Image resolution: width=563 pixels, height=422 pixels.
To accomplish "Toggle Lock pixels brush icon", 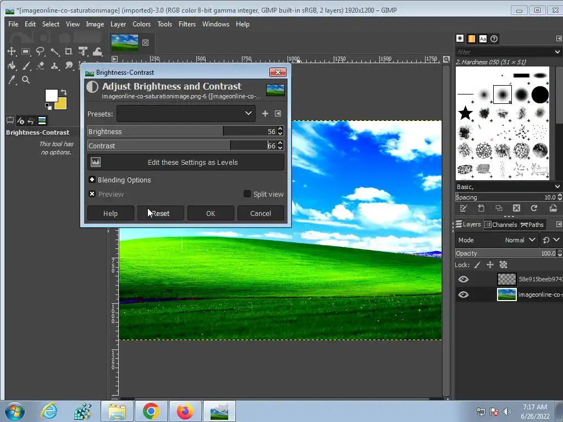I will [477, 265].
